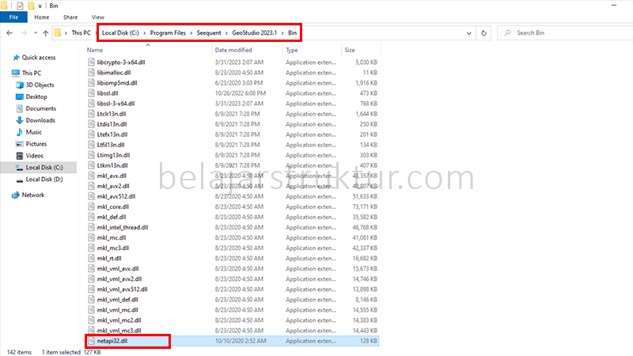Expand the address bar history dropdown
This screenshot has height=356, width=633.
468,33
